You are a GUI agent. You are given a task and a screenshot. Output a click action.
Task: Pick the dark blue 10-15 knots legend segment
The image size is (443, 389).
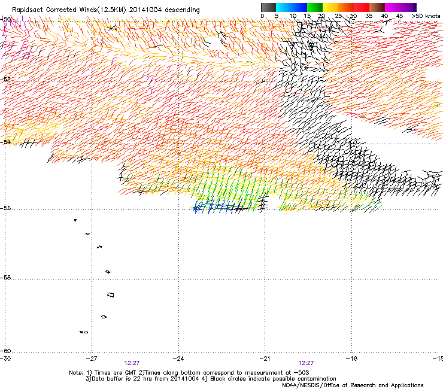click(x=299, y=7)
